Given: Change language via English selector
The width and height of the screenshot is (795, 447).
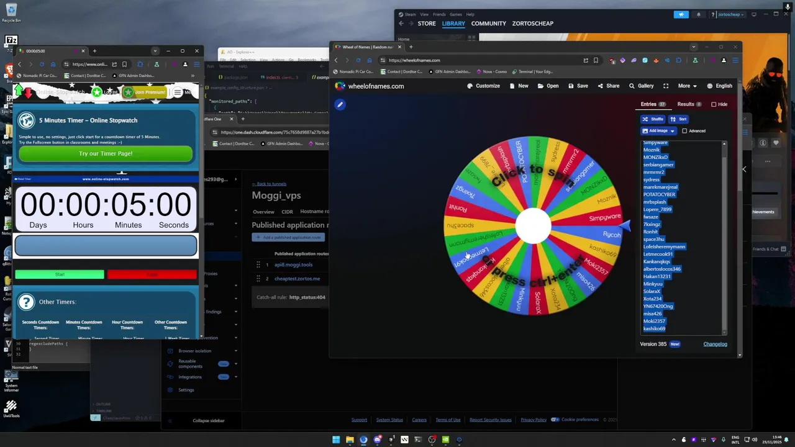Looking at the screenshot, I should tap(719, 86).
